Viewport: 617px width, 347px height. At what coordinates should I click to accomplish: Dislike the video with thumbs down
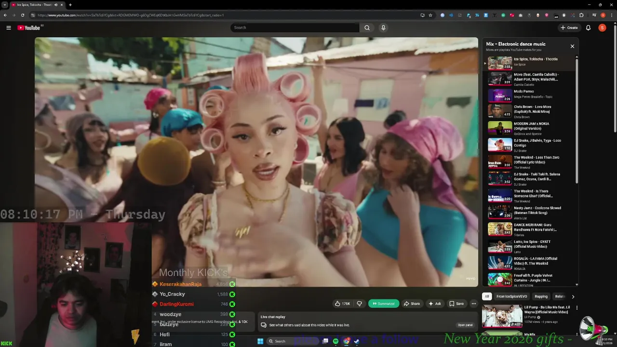click(359, 304)
